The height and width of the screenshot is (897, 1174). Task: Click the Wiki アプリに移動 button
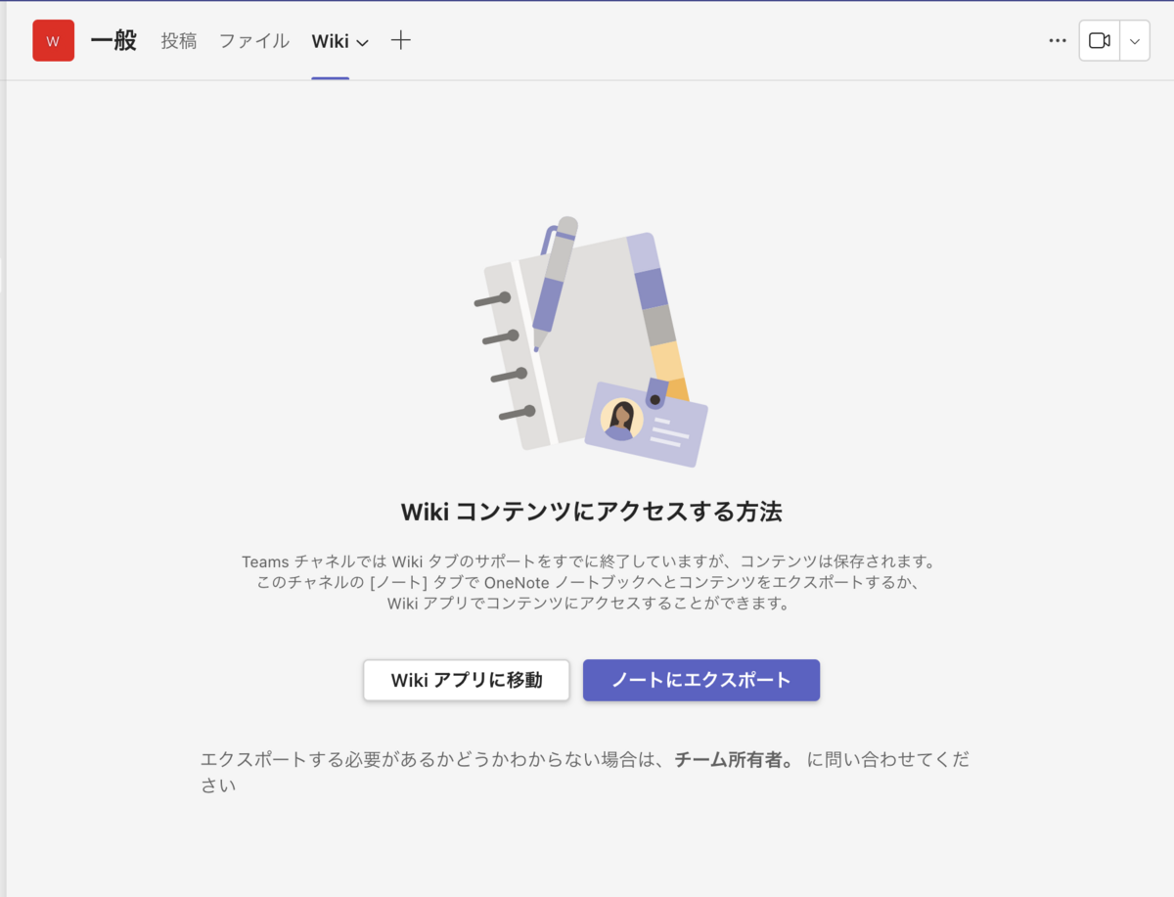(466, 680)
